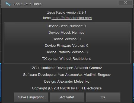Click the name Vladimir Sergeev
This screenshot has width=134, height=103.
point(97,75)
